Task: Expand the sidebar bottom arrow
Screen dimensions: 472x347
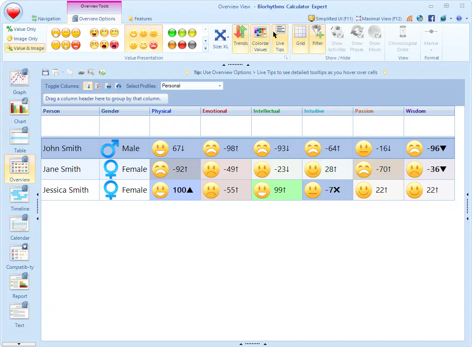Action: click(x=19, y=344)
